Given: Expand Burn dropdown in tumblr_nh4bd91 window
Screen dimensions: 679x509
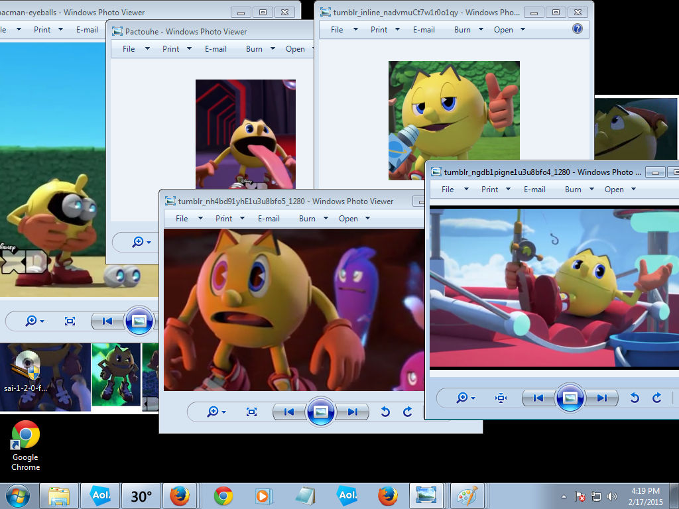Looking at the screenshot, I should [326, 219].
